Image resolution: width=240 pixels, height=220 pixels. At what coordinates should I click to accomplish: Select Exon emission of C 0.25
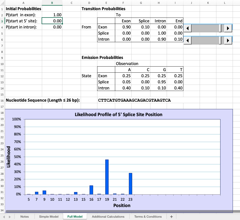pos(141,76)
